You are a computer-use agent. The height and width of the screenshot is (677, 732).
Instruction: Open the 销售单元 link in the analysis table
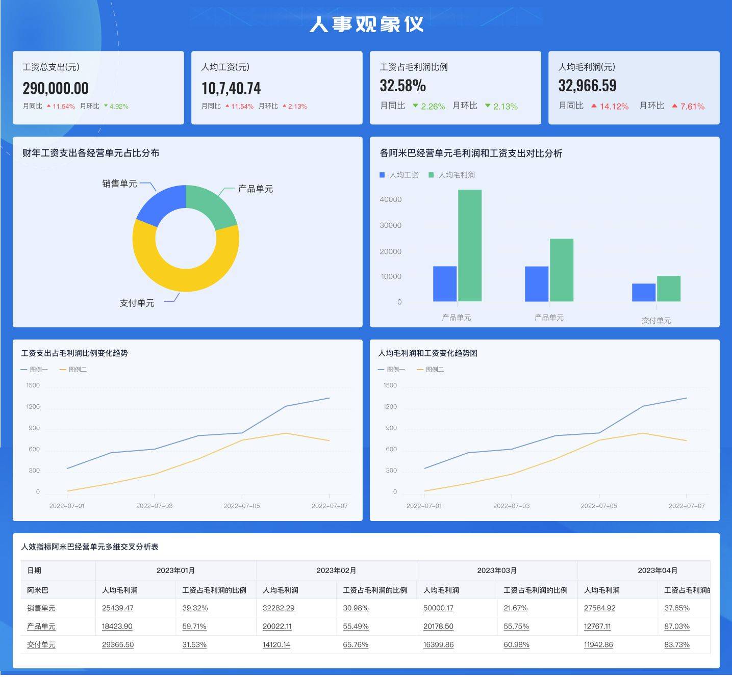[41, 608]
